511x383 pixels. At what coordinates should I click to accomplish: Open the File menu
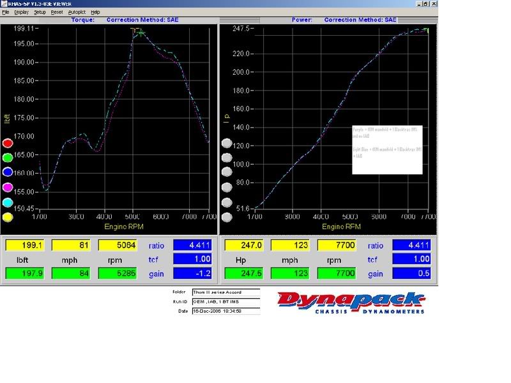pyautogui.click(x=6, y=12)
